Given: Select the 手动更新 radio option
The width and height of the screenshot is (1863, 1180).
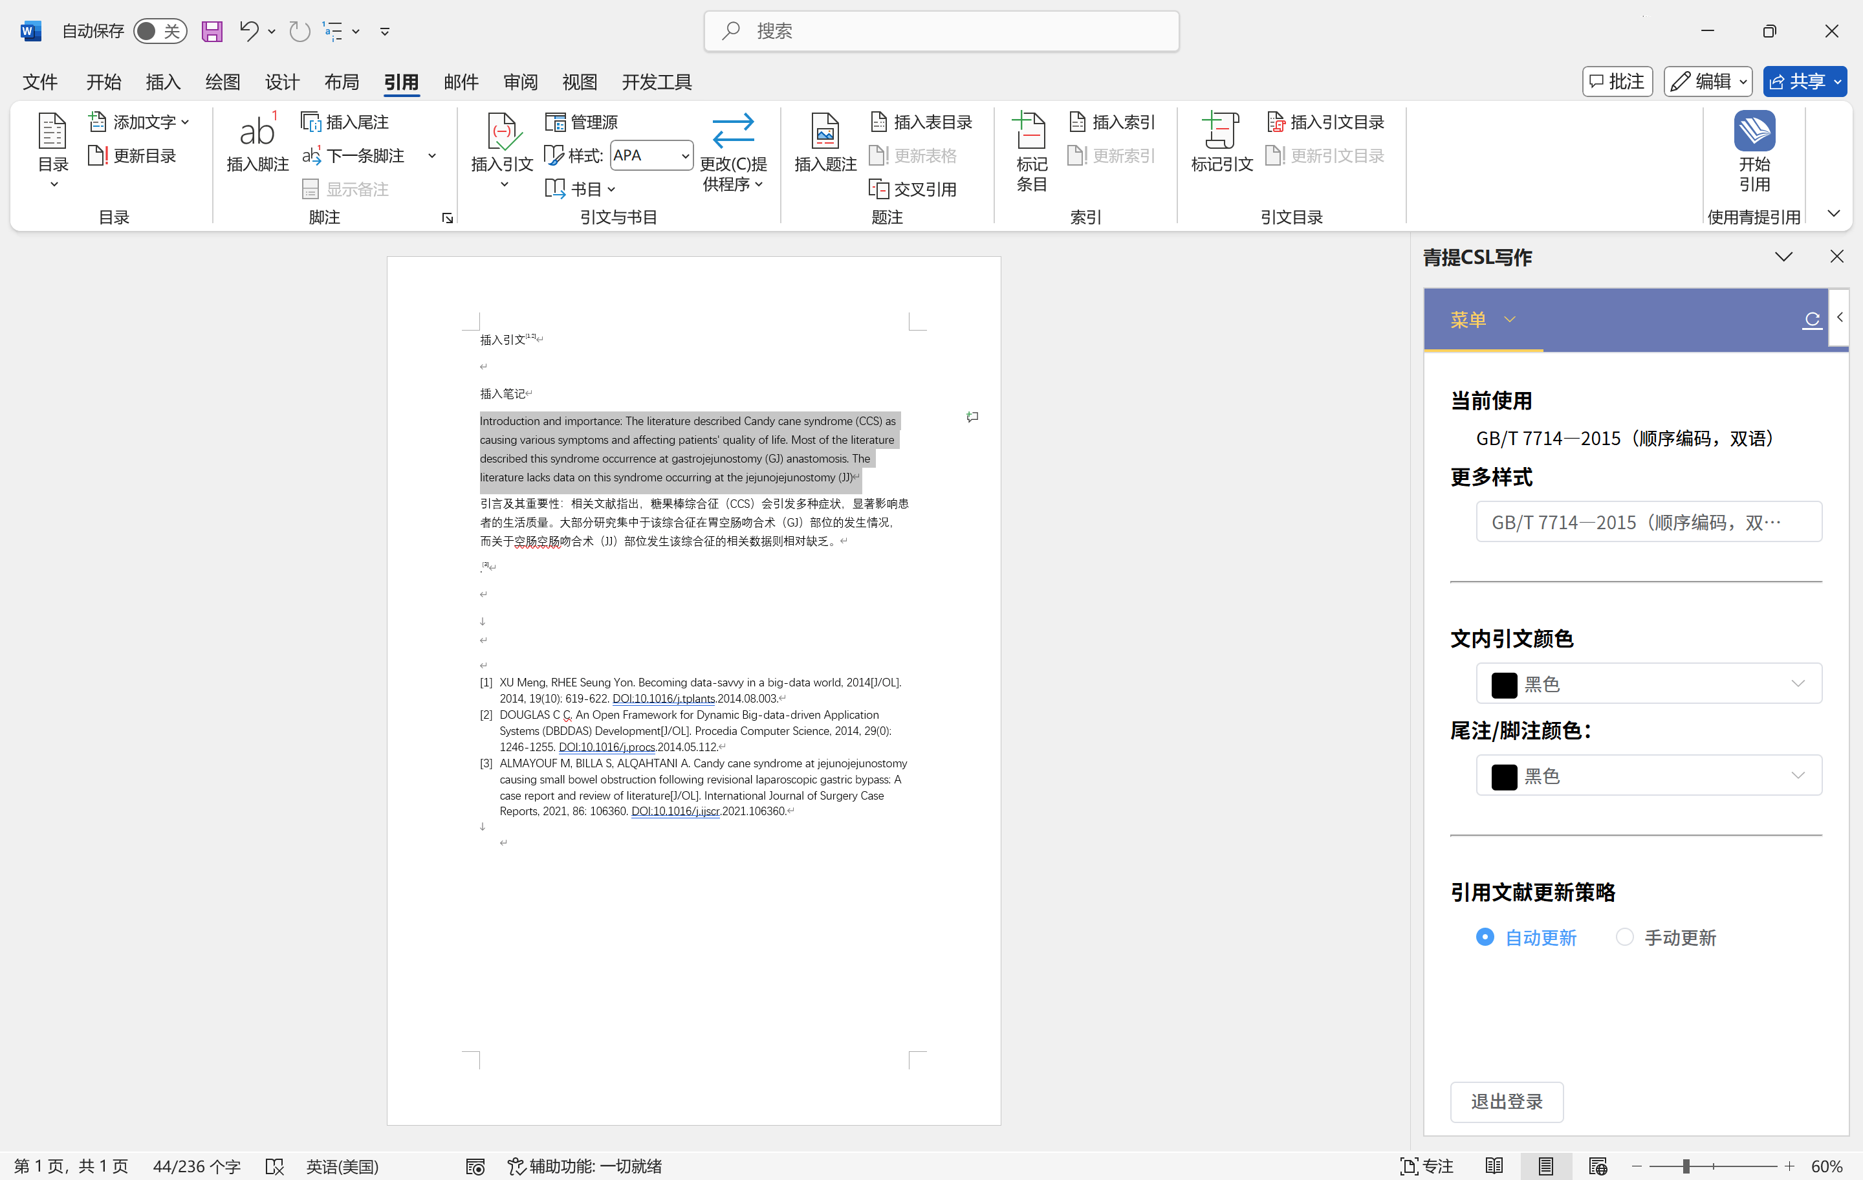Looking at the screenshot, I should pos(1624,937).
